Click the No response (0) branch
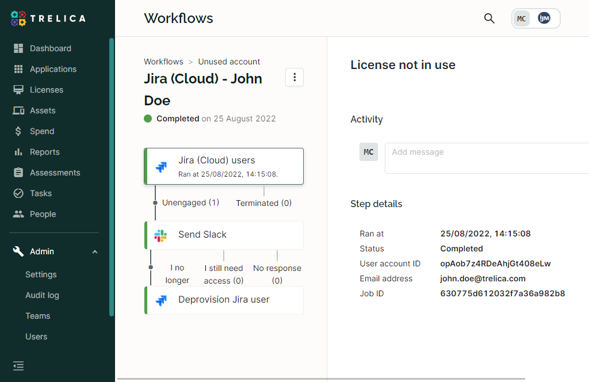The width and height of the screenshot is (589, 382). pyautogui.click(x=277, y=274)
